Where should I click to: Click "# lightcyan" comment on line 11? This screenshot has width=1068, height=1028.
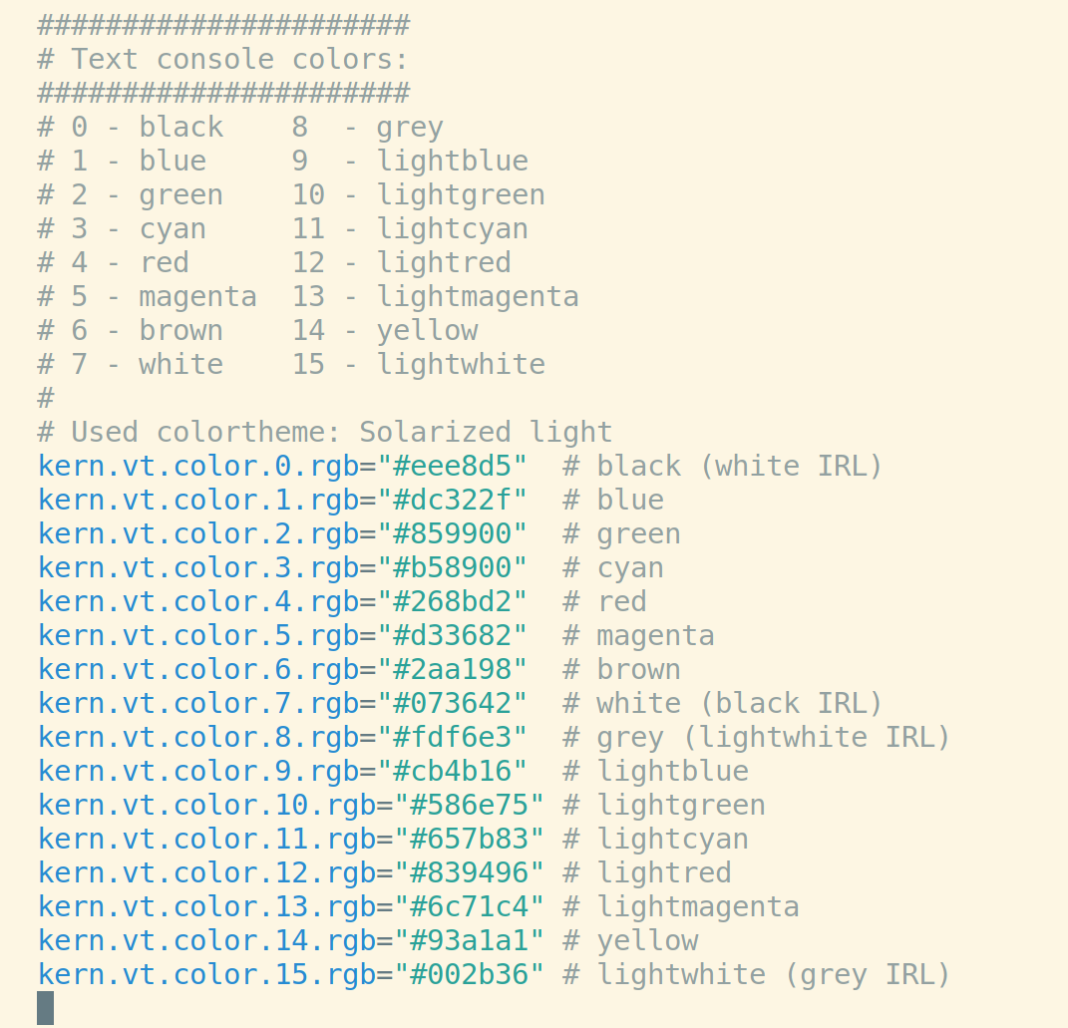click(x=656, y=840)
